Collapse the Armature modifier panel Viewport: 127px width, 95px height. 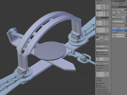point(113,10)
